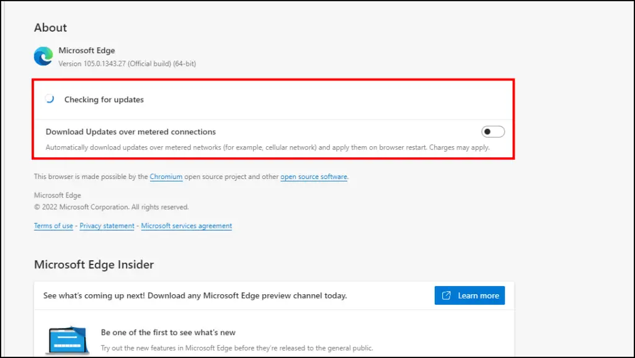This screenshot has width=635, height=358.
Task: Click the checking for updates spinner
Action: (50, 99)
